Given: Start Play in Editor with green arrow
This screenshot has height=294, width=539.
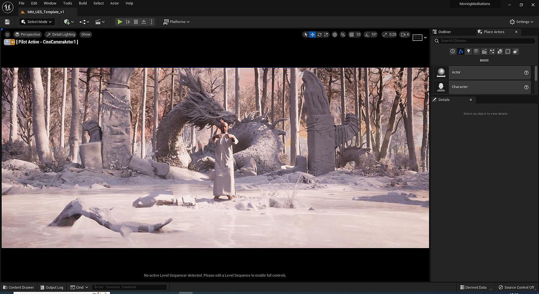Looking at the screenshot, I should click(x=120, y=22).
